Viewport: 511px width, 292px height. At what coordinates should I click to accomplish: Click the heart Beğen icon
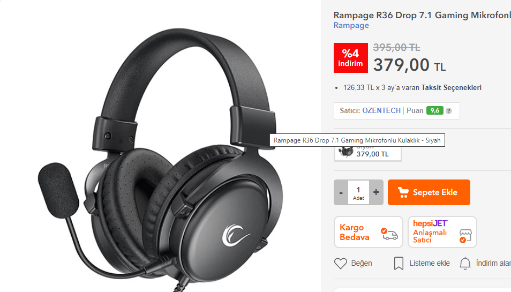[x=341, y=263]
